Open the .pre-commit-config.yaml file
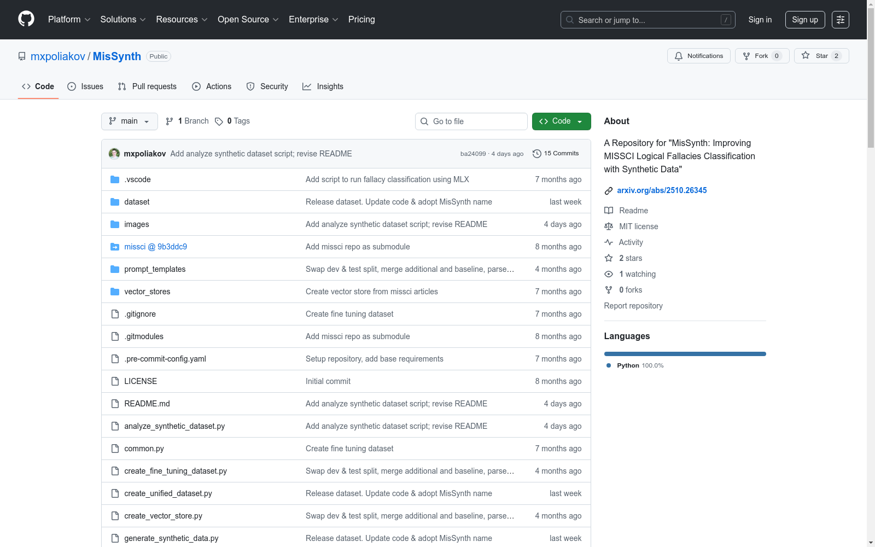This screenshot has width=875, height=547. coord(165,359)
